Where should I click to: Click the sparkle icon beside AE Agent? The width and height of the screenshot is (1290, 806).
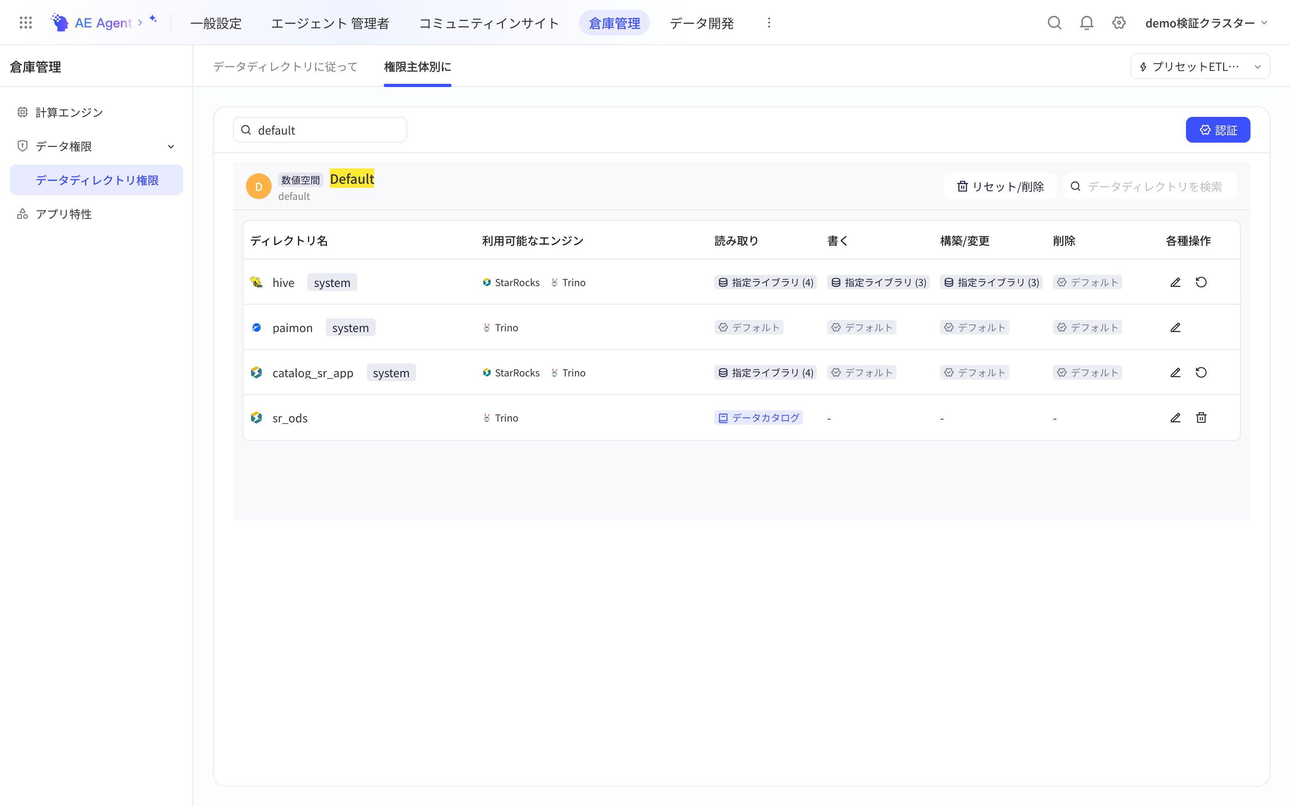click(153, 19)
